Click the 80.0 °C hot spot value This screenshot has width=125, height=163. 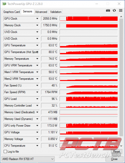pyautogui.click(x=50, y=52)
